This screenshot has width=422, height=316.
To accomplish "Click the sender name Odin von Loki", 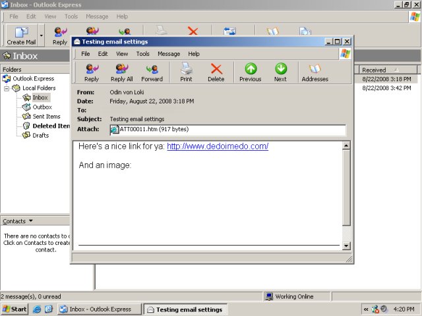I will click(x=127, y=92).
